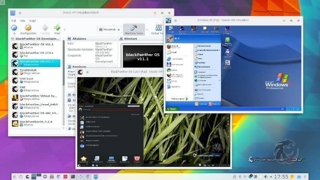This screenshot has height=180, width=320.
Task: Select blackPanther_Devel_64bit machine
Action: coord(36,106)
